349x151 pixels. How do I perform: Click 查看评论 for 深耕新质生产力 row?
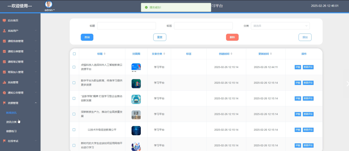point(308,114)
